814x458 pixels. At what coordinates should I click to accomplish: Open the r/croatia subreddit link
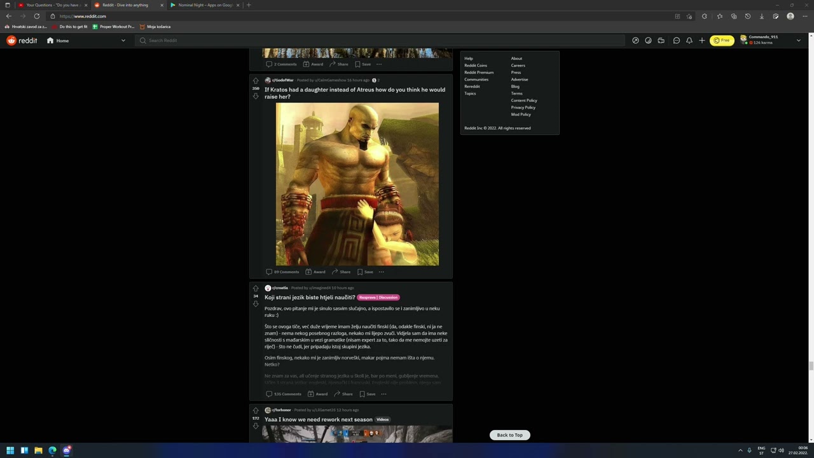click(280, 288)
